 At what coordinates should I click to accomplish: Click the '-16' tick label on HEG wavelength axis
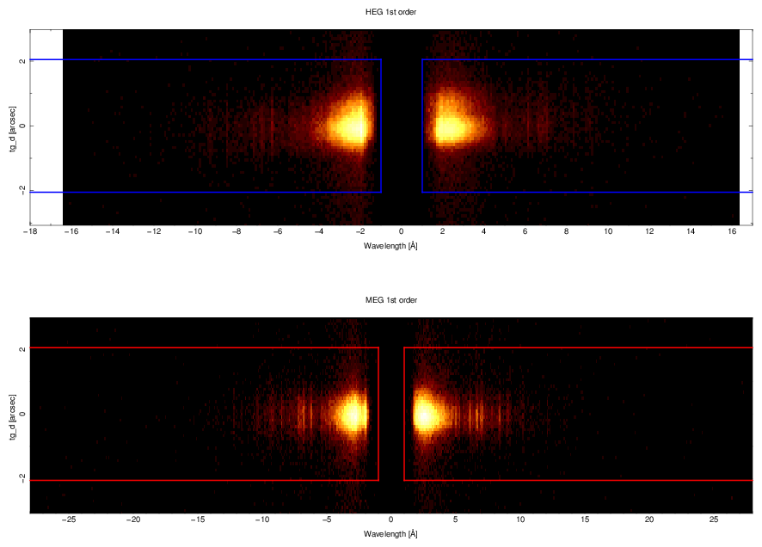click(71, 231)
